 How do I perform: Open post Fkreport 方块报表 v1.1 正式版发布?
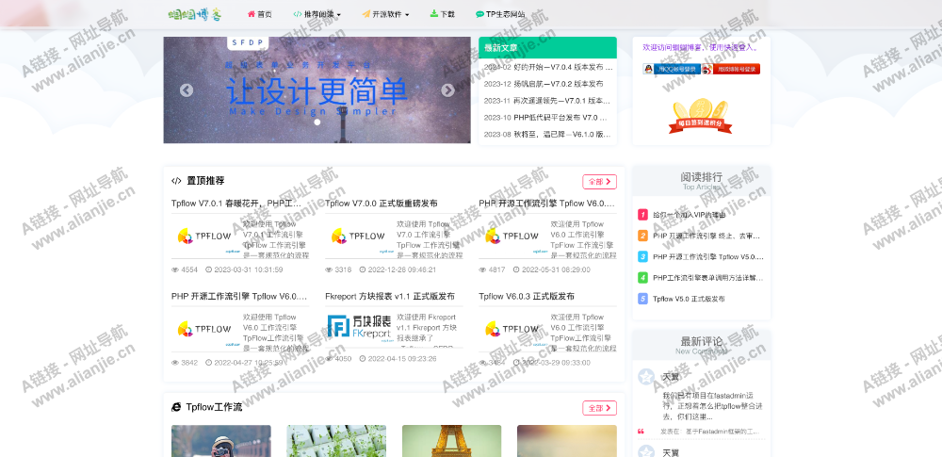click(390, 297)
